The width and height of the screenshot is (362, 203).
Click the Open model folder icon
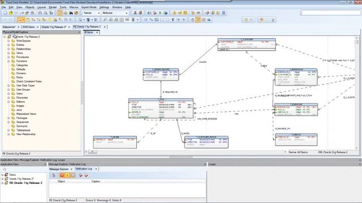tap(11, 13)
